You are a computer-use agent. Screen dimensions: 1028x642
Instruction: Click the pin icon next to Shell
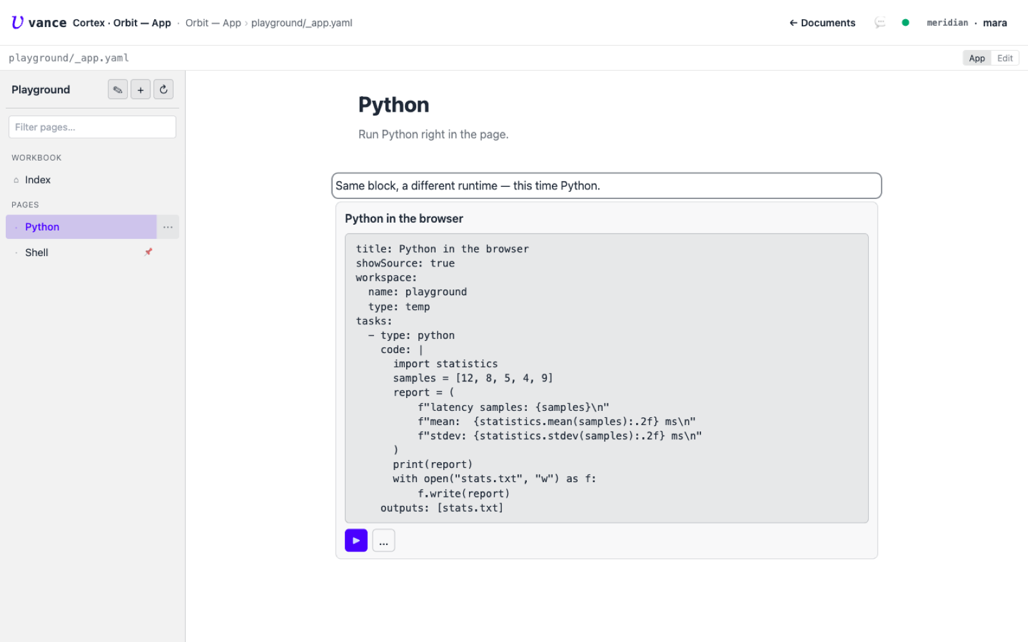(x=148, y=252)
